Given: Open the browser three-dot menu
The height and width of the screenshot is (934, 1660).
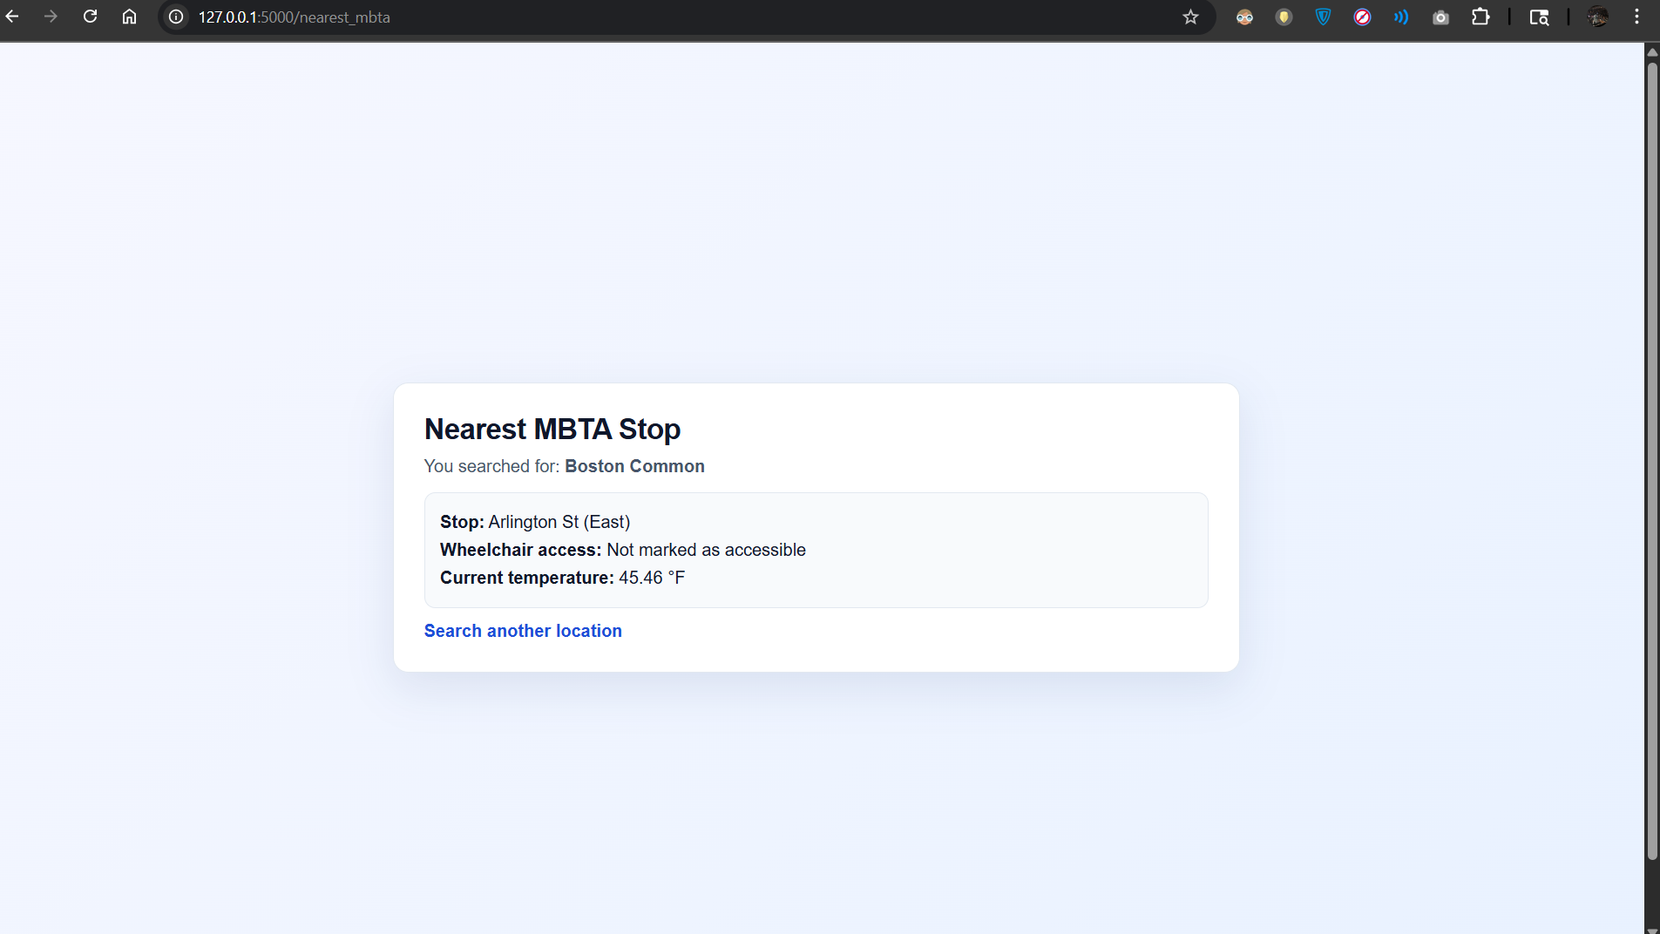Looking at the screenshot, I should pos(1636,17).
